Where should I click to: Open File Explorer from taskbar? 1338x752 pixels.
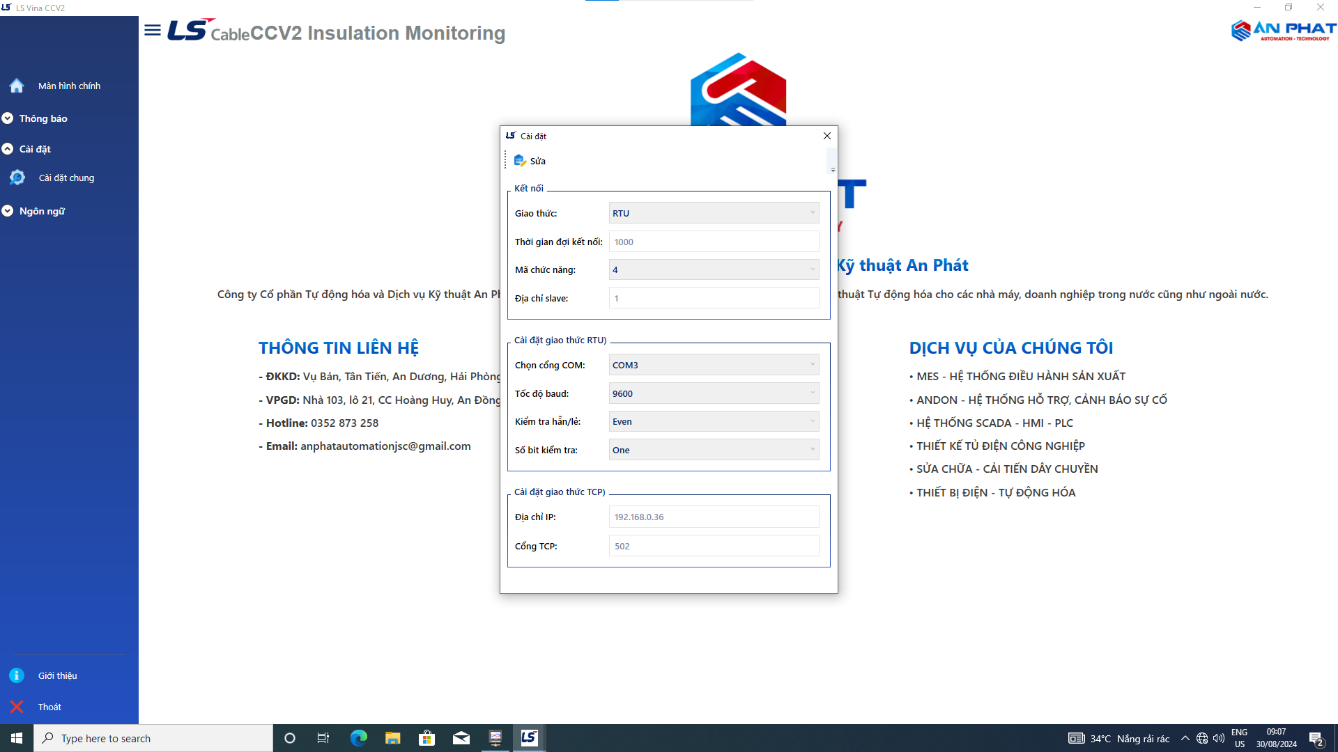[392, 738]
